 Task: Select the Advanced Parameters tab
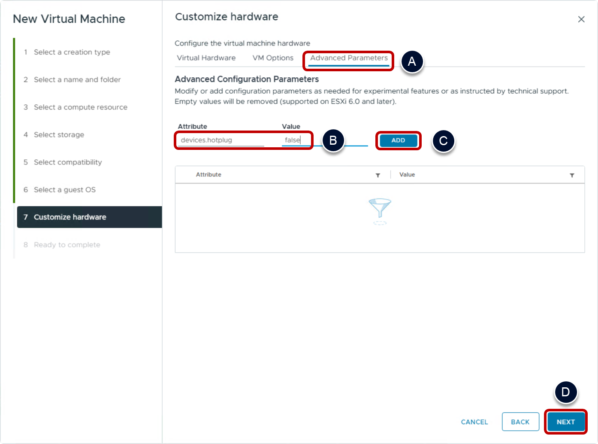349,58
